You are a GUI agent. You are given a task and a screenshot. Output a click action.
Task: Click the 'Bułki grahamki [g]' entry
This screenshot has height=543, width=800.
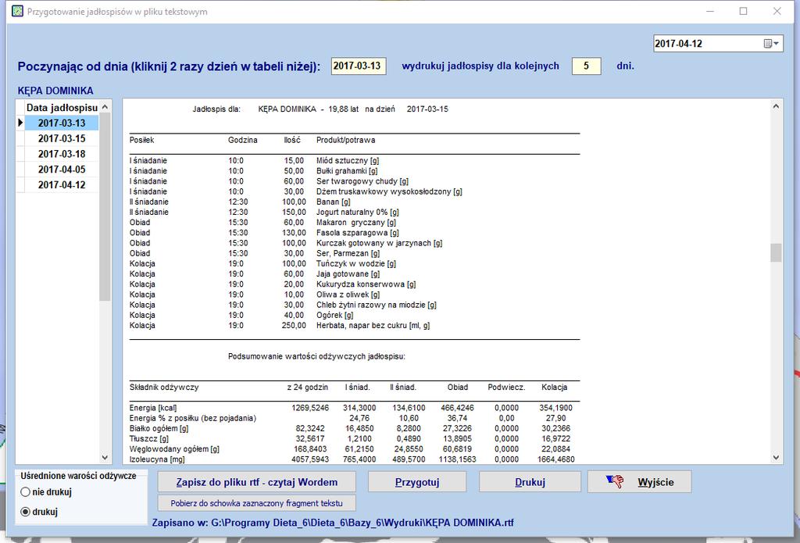point(347,171)
